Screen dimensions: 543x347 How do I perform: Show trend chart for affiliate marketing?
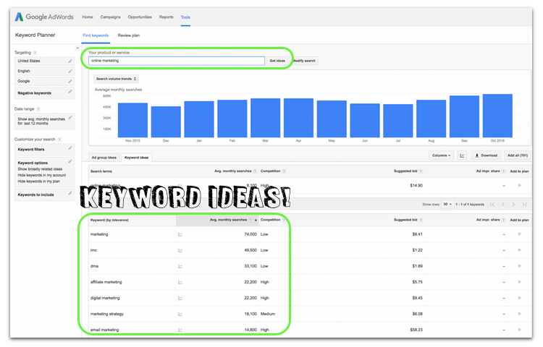coord(180,282)
